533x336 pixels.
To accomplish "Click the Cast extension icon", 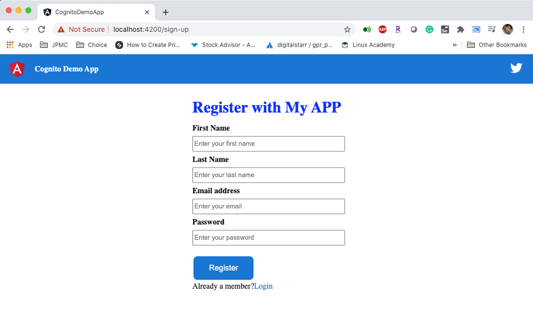I will click(476, 29).
